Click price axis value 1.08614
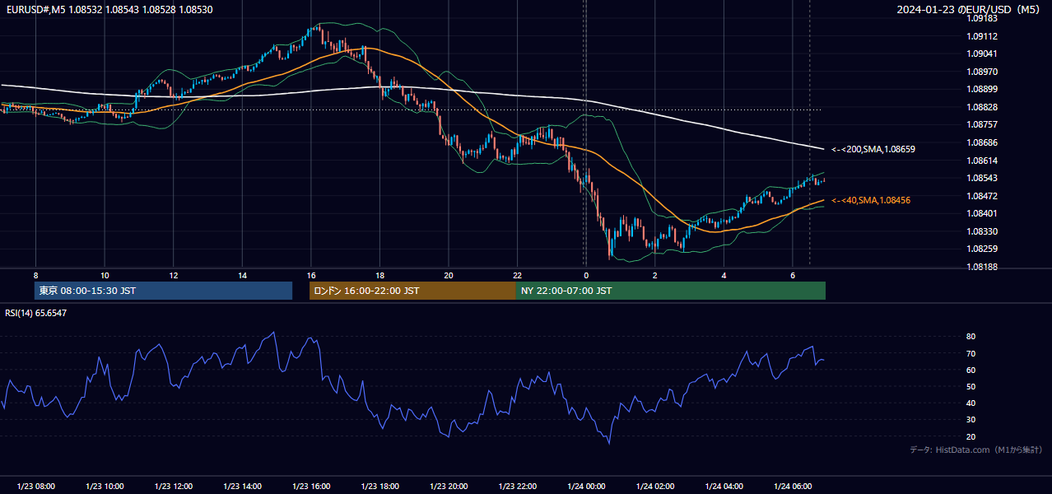The image size is (1052, 494). click(x=982, y=161)
